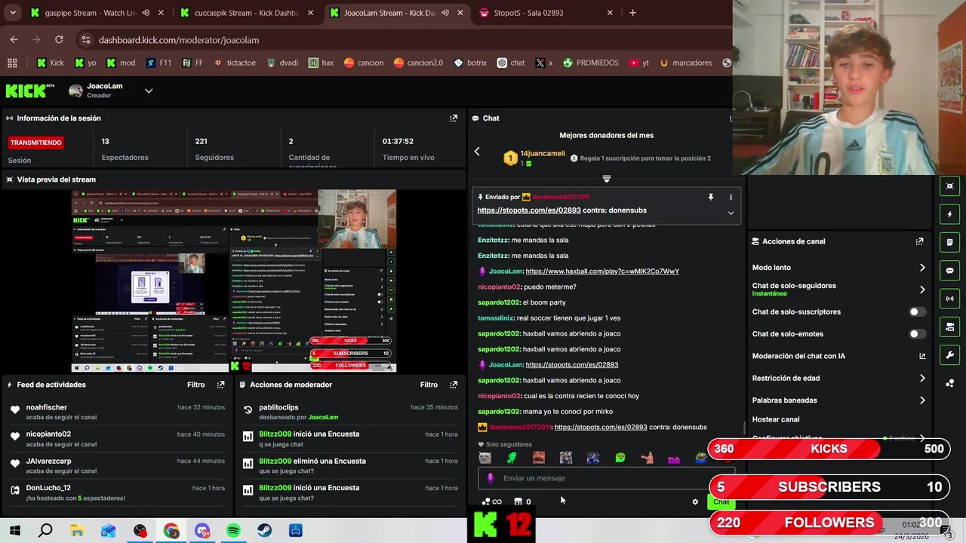Open channel actions icon in sidebar
This screenshot has height=543, width=966.
949,327
